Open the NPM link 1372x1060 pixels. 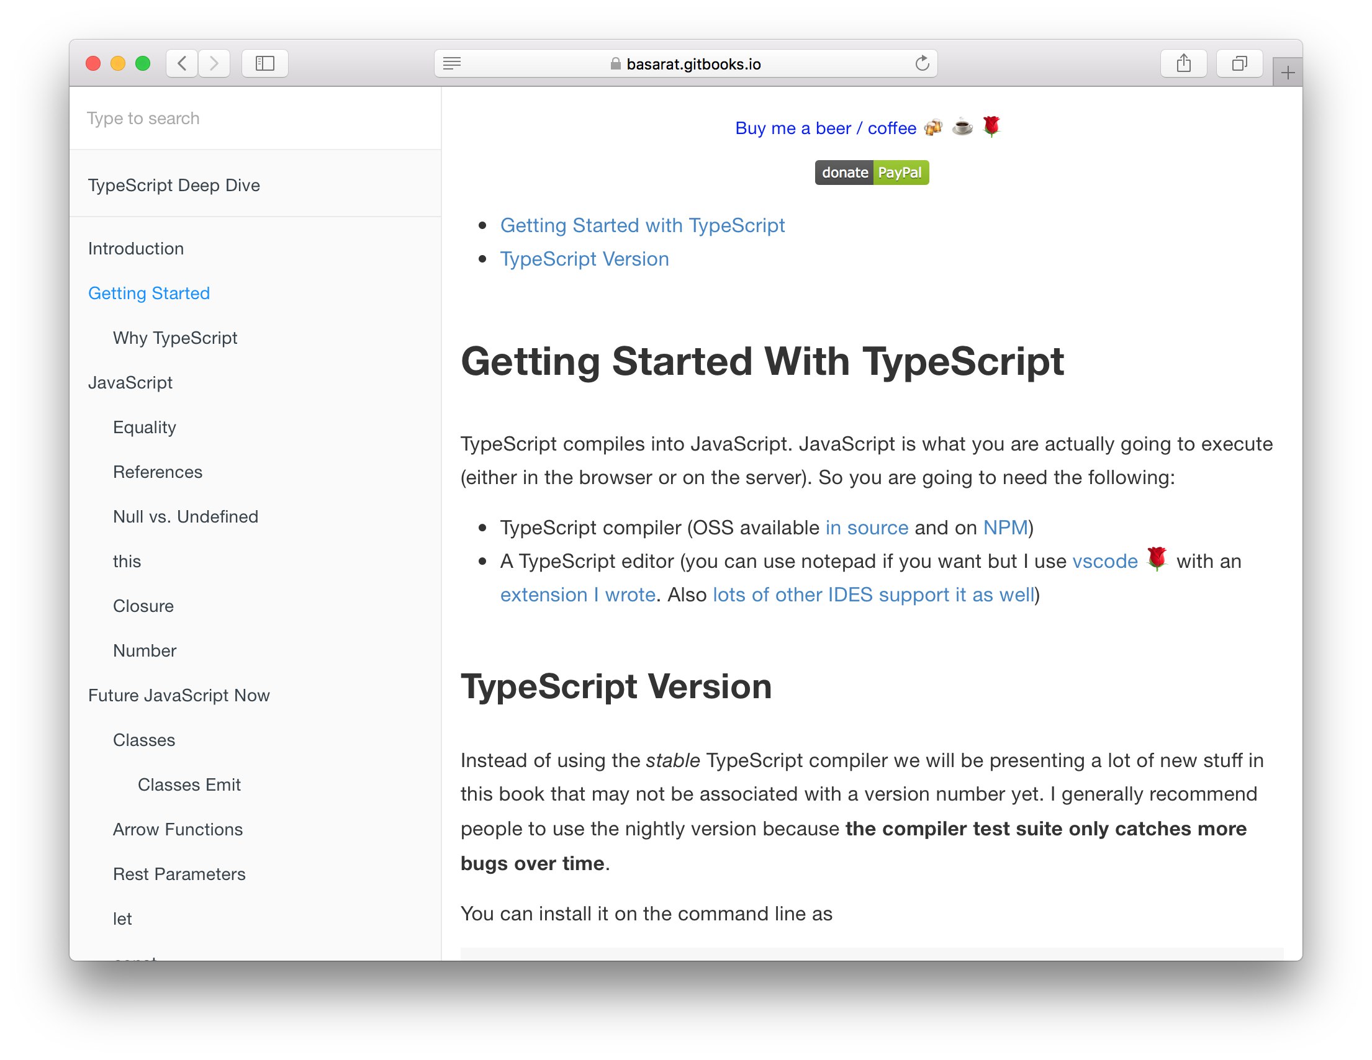pyautogui.click(x=1005, y=528)
